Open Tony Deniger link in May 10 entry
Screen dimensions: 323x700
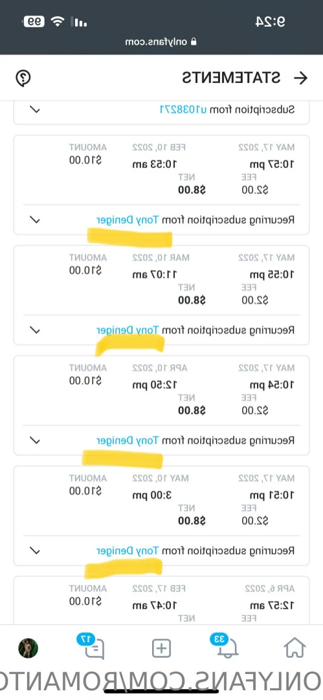point(128,550)
